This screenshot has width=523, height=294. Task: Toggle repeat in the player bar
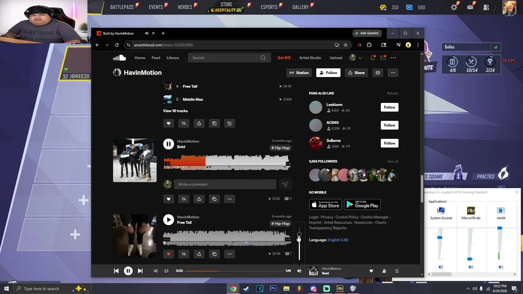[x=166, y=271]
